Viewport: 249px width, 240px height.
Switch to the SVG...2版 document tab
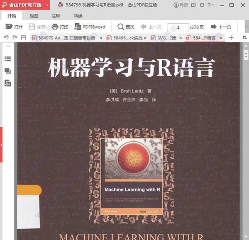click(x=164, y=38)
